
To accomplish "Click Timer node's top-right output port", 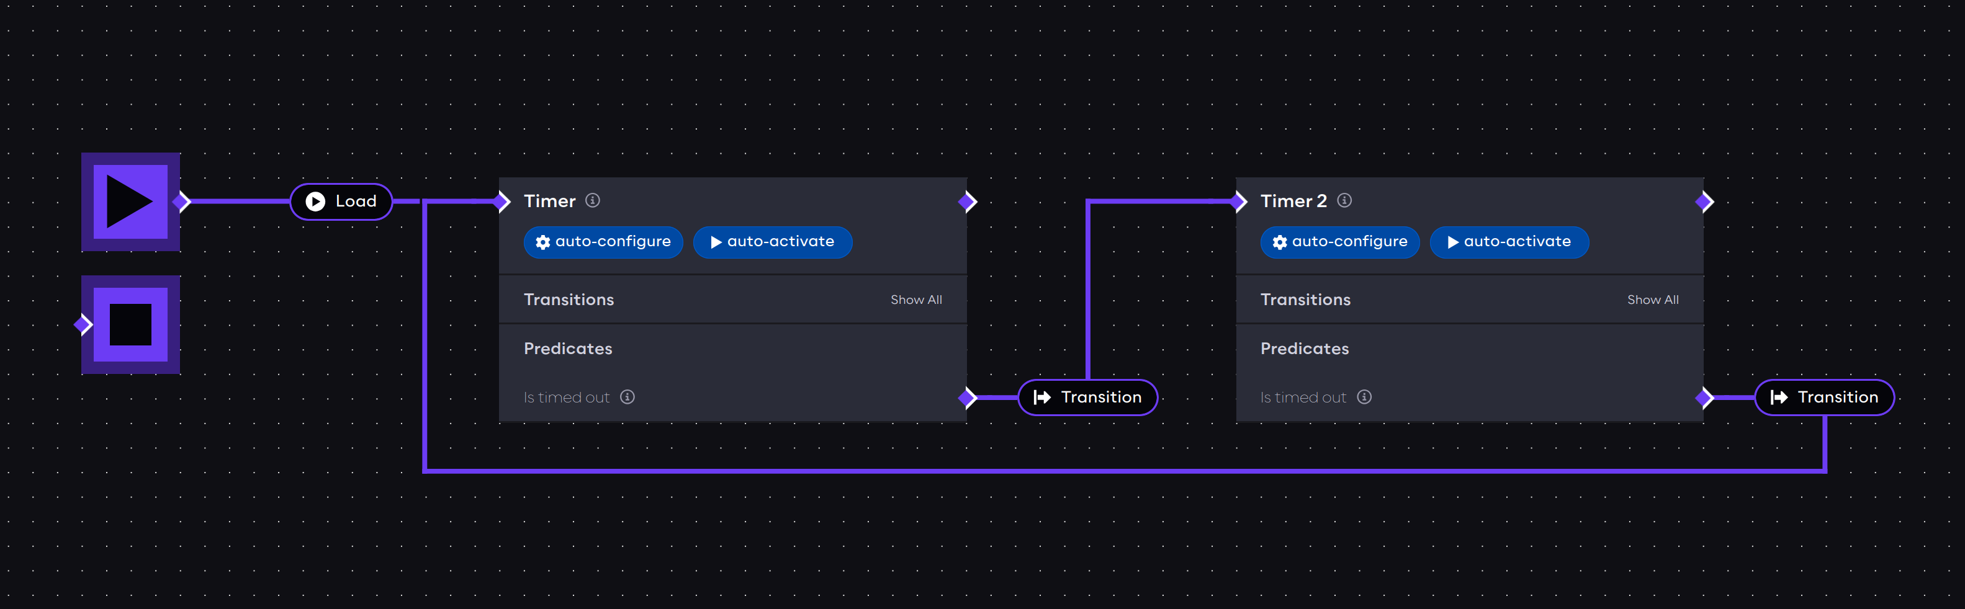I will click(967, 202).
